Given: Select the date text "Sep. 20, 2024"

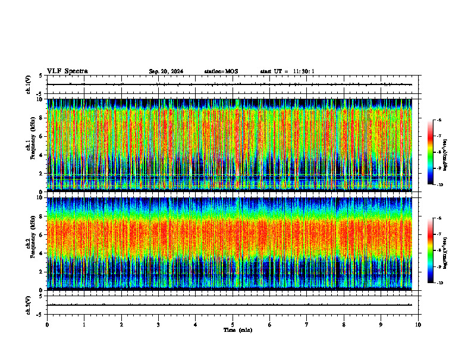Looking at the screenshot, I should pos(166,71).
